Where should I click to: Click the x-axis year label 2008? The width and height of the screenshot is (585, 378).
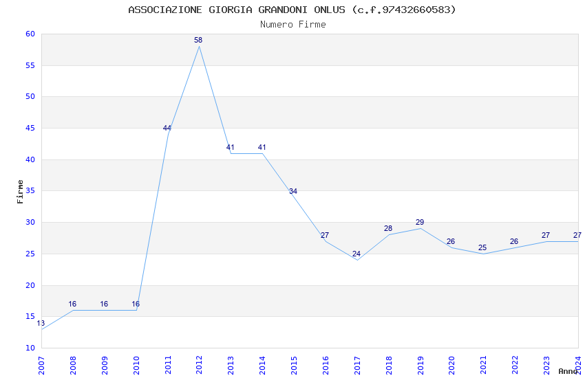[73, 365]
